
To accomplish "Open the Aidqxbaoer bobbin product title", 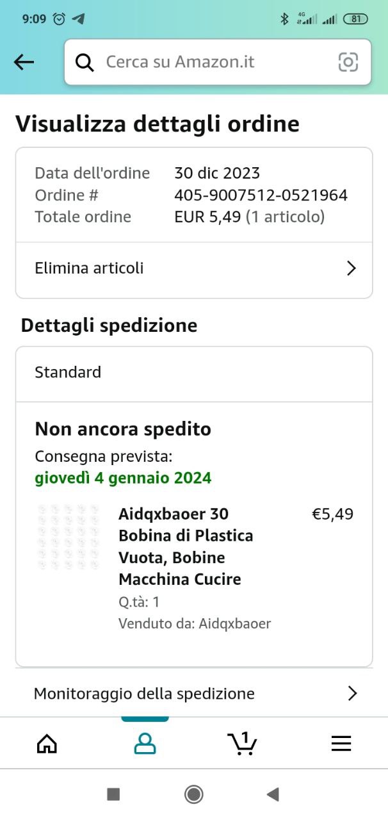I will [186, 546].
